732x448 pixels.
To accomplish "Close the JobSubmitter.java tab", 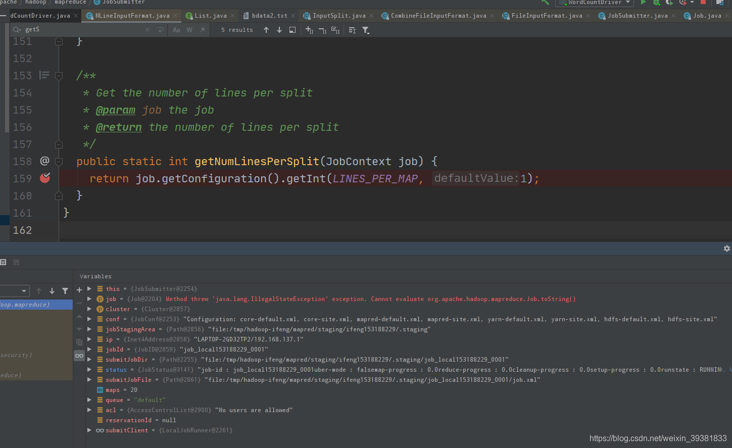I will (673, 16).
